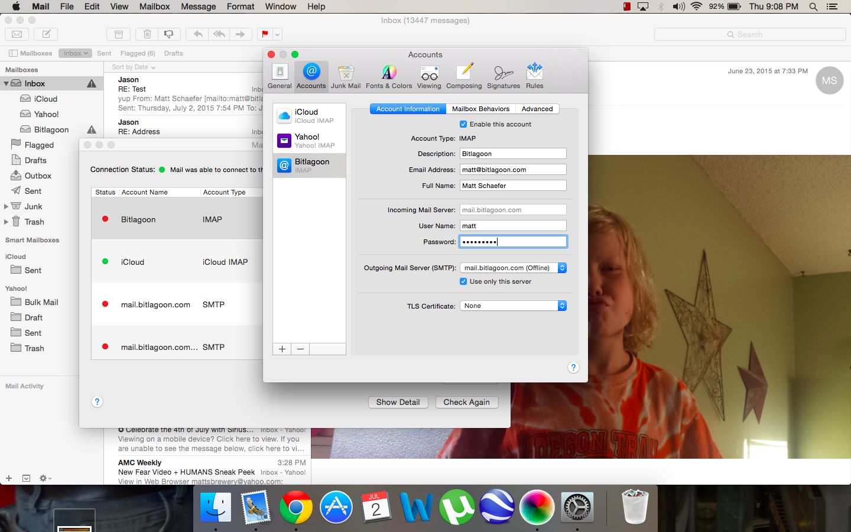
Task: Open the sidebar gear action menu
Action: point(45,478)
